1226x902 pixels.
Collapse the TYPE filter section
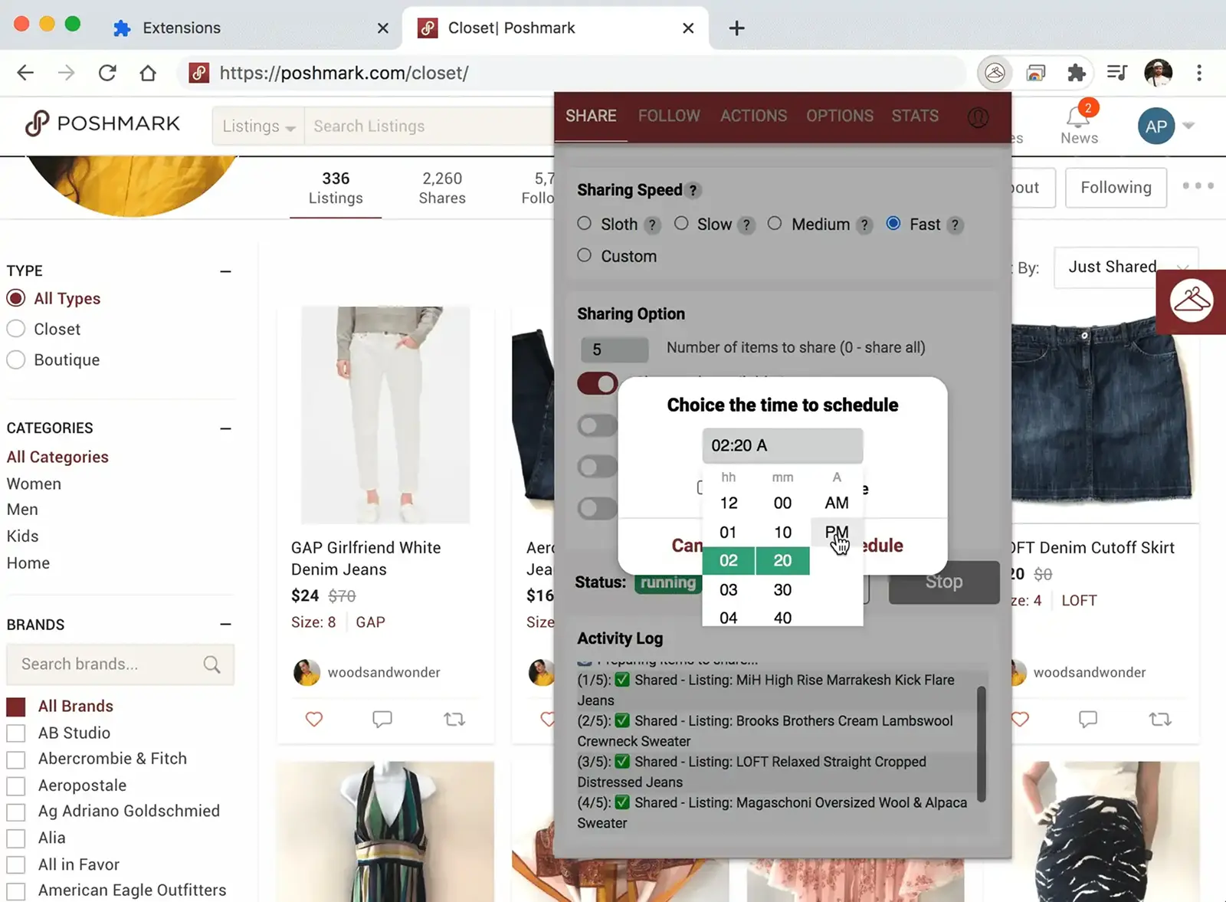(225, 271)
